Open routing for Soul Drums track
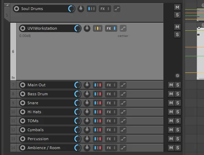 [91, 9]
